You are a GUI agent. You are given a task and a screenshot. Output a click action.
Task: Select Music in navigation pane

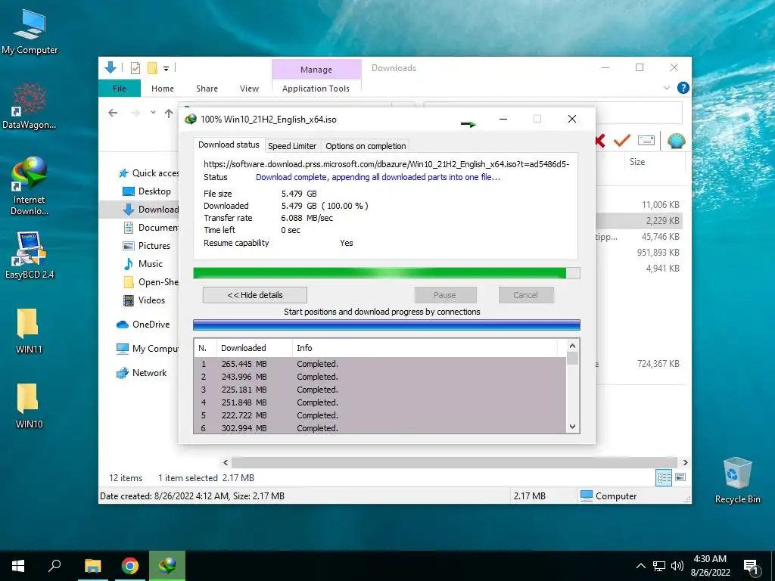142,264
